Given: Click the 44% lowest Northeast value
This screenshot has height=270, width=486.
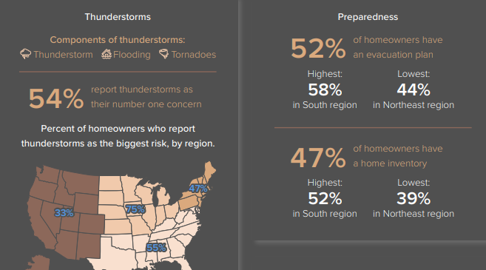Looking at the screenshot, I should (414, 90).
